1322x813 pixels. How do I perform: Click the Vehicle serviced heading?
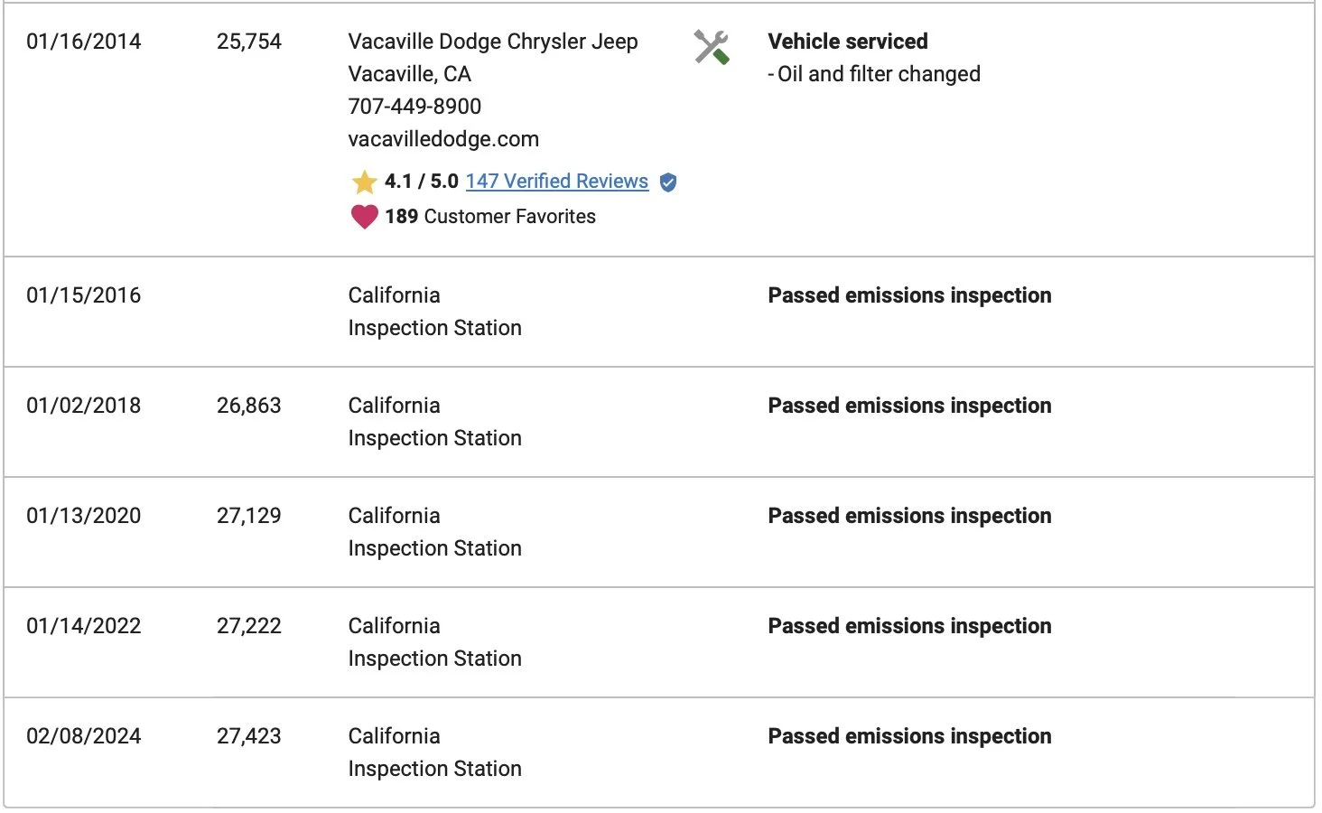[x=847, y=42]
